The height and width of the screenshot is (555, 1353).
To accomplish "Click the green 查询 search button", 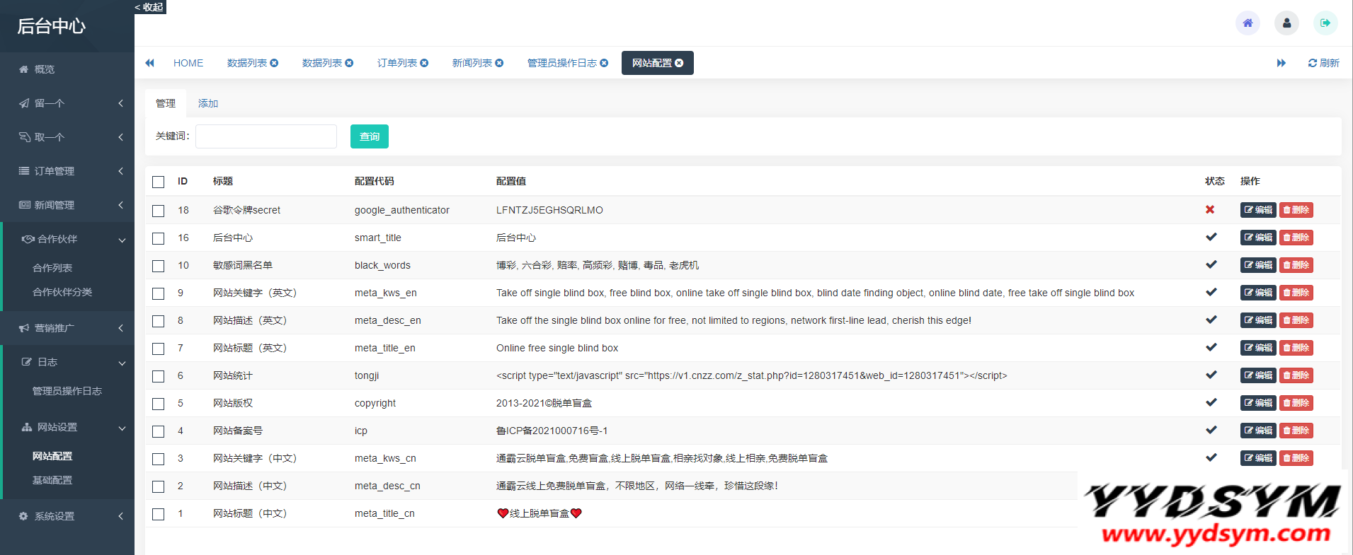I will (369, 136).
